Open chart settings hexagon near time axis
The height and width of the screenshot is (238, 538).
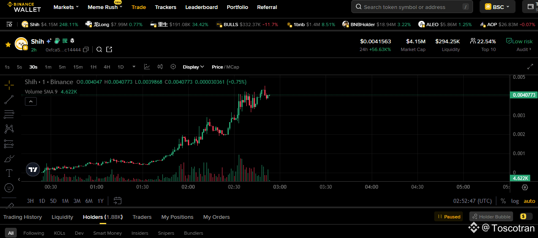(525, 187)
